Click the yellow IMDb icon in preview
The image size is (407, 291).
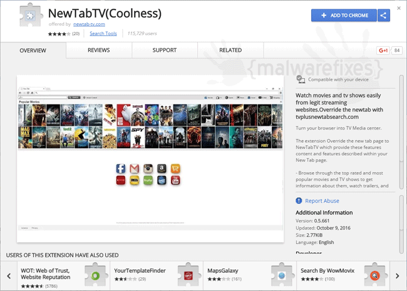[x=135, y=180]
